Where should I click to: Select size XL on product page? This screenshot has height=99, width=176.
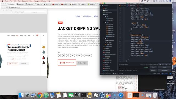[73, 56]
